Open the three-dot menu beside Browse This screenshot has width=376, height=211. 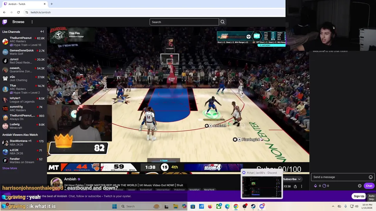point(32,22)
